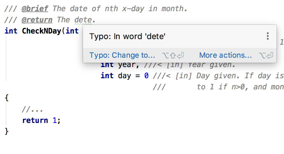The width and height of the screenshot is (284, 154).
Task: Click the opening curly brace of the function
Action: pyautogui.click(x=7, y=98)
